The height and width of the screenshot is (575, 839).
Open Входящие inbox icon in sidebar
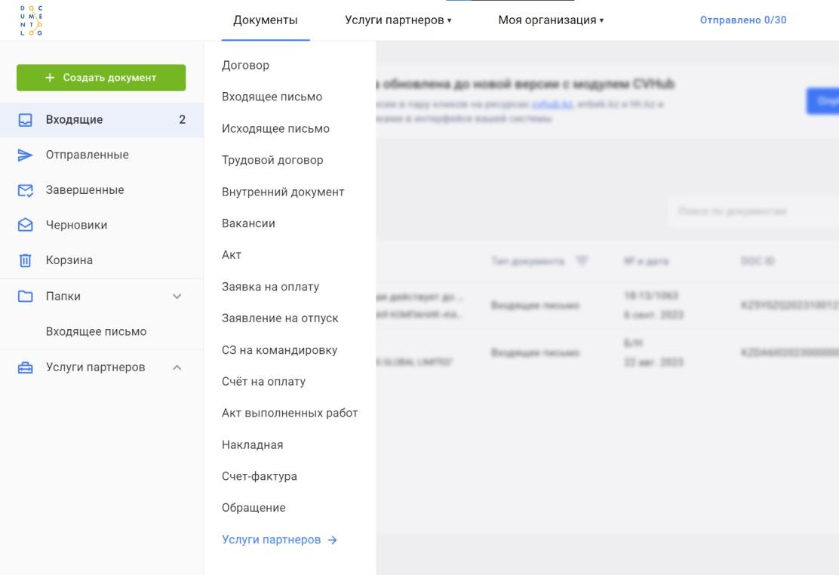point(26,120)
